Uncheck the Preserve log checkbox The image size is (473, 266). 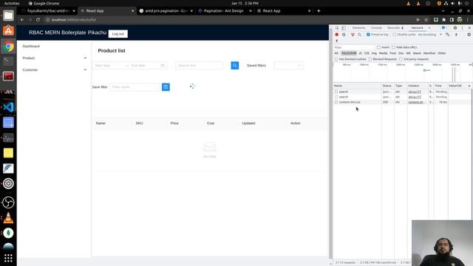coord(368,35)
